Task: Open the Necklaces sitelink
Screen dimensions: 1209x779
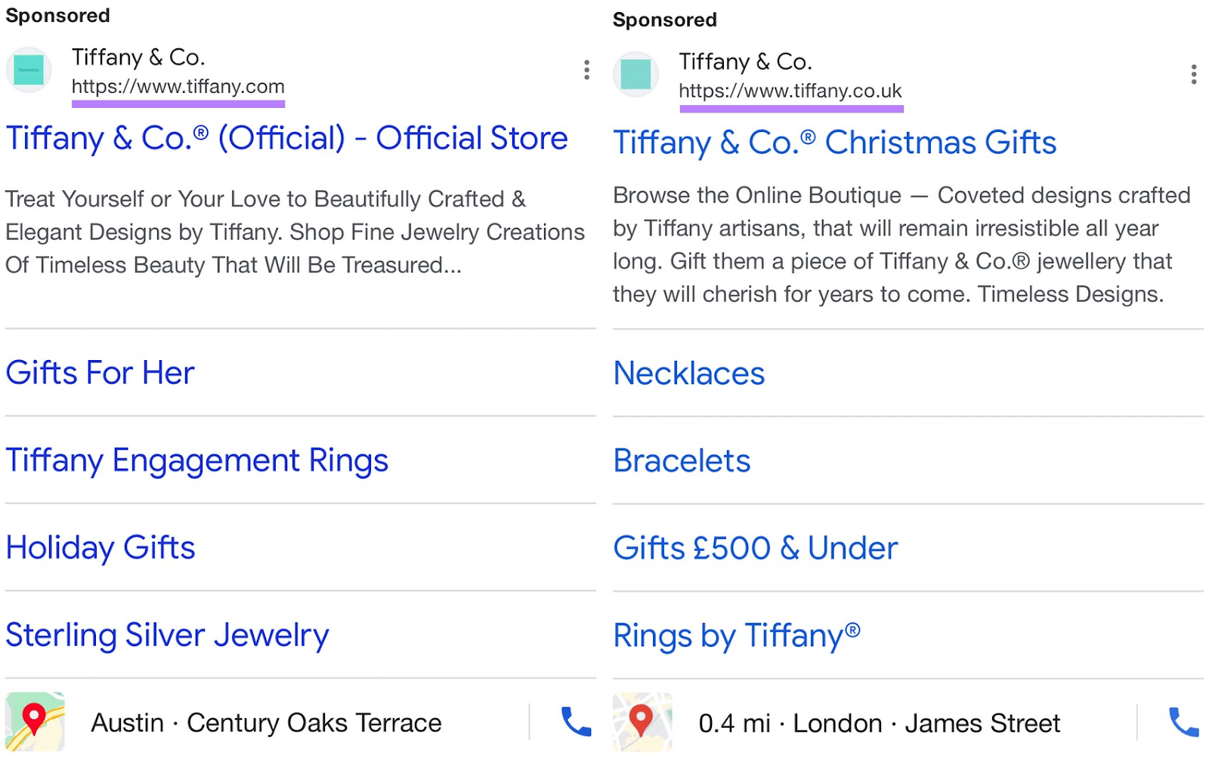Action: click(x=688, y=372)
